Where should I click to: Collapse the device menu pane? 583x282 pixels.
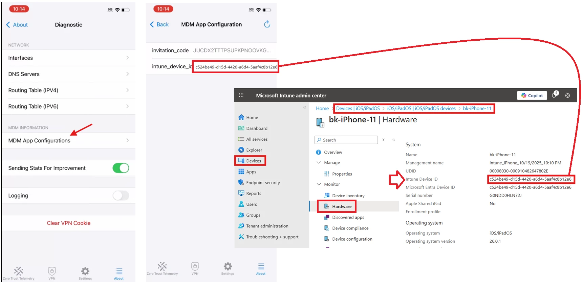pos(393,140)
